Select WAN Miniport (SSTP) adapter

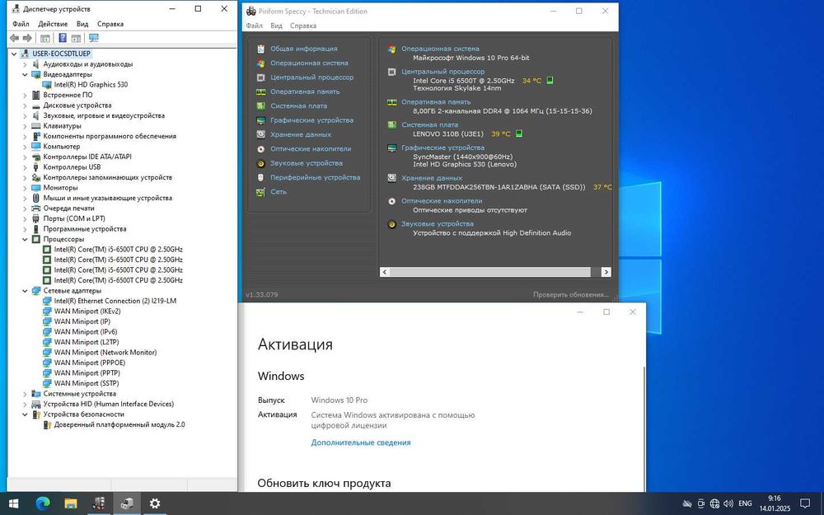coord(87,384)
